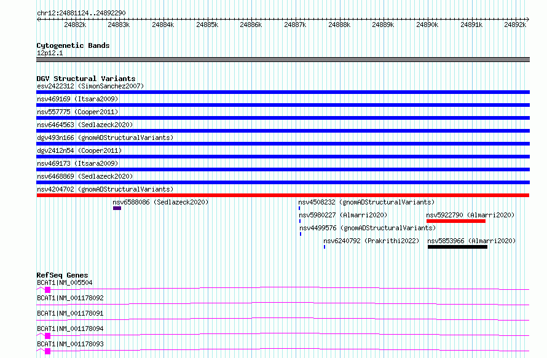The image size is (547, 358).
Task: Click the small blue nsv5980227 marker
Action: pos(300,221)
